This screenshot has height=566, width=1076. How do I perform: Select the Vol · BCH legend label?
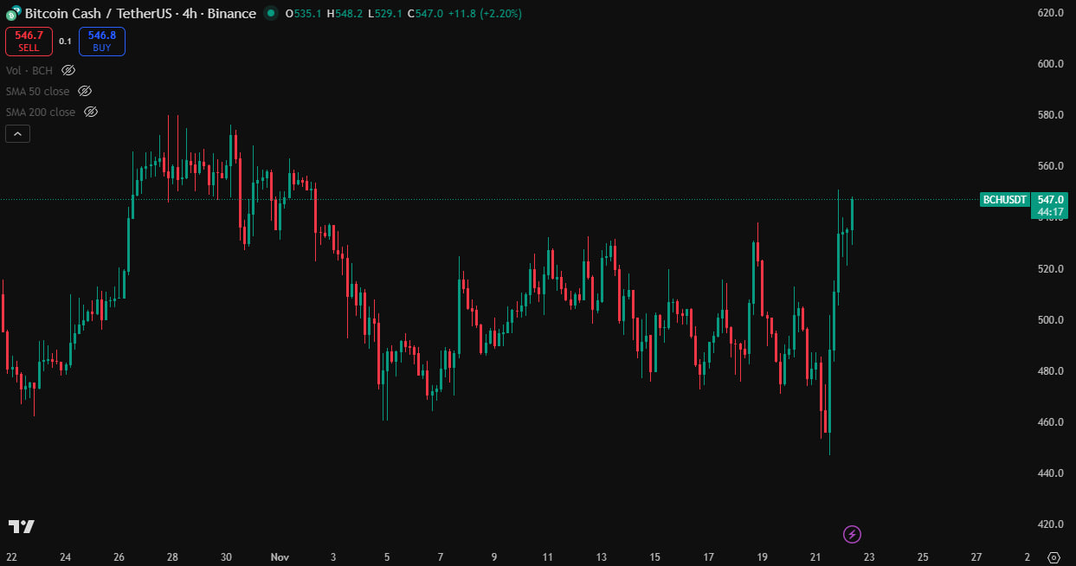[29, 70]
